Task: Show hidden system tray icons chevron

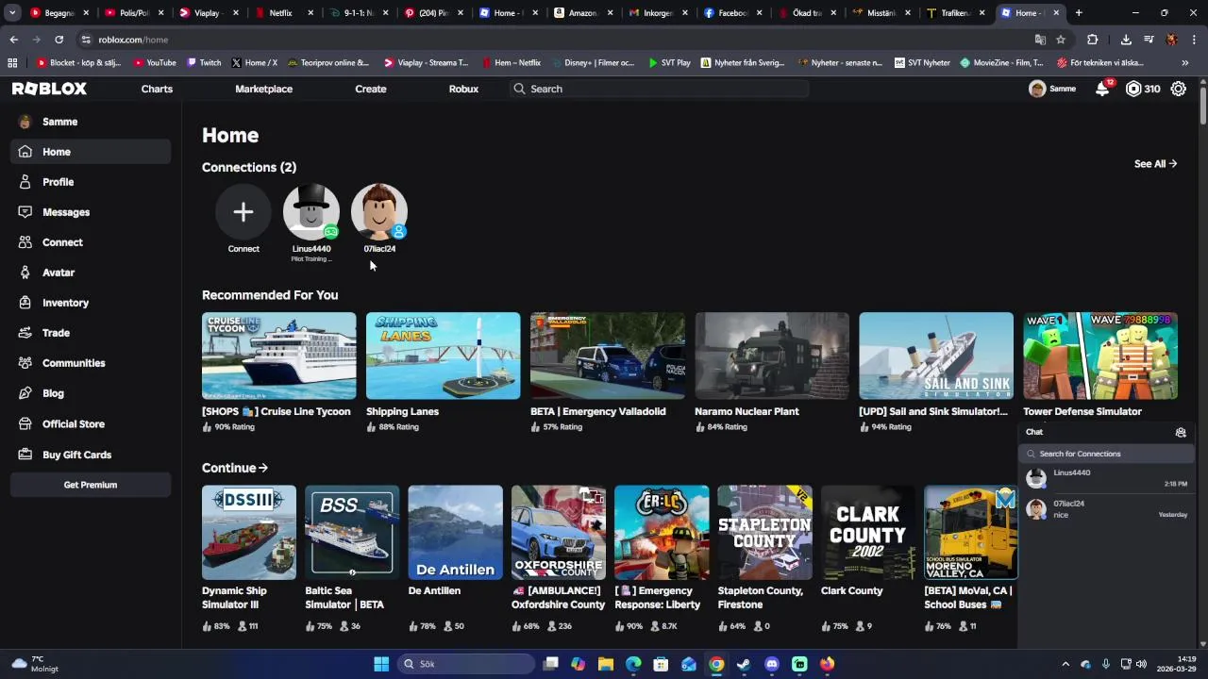Action: click(x=1065, y=664)
